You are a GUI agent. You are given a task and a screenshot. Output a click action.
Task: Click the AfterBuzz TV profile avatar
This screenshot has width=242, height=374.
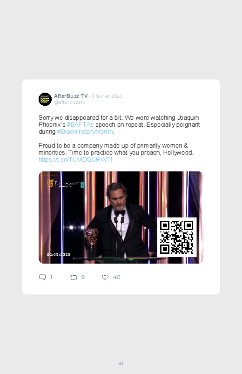click(45, 99)
